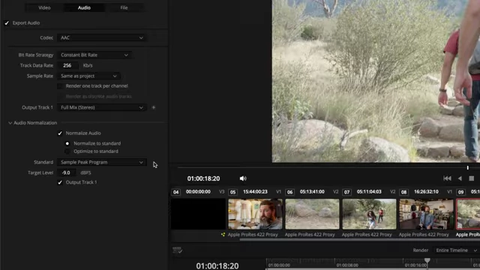
Task: Mute playback with the speaker icon
Action: [x=243, y=178]
